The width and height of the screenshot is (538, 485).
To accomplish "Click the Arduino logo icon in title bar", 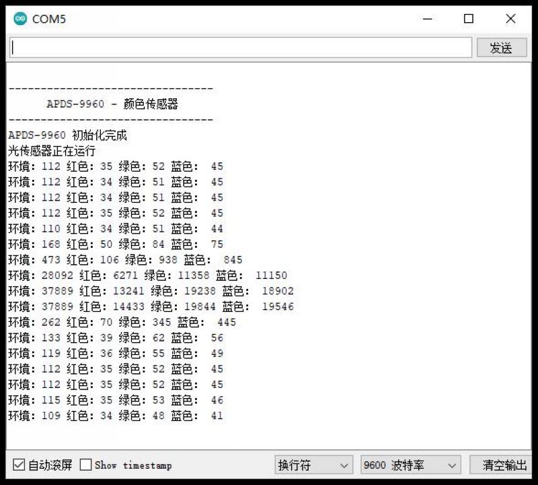I will point(20,19).
